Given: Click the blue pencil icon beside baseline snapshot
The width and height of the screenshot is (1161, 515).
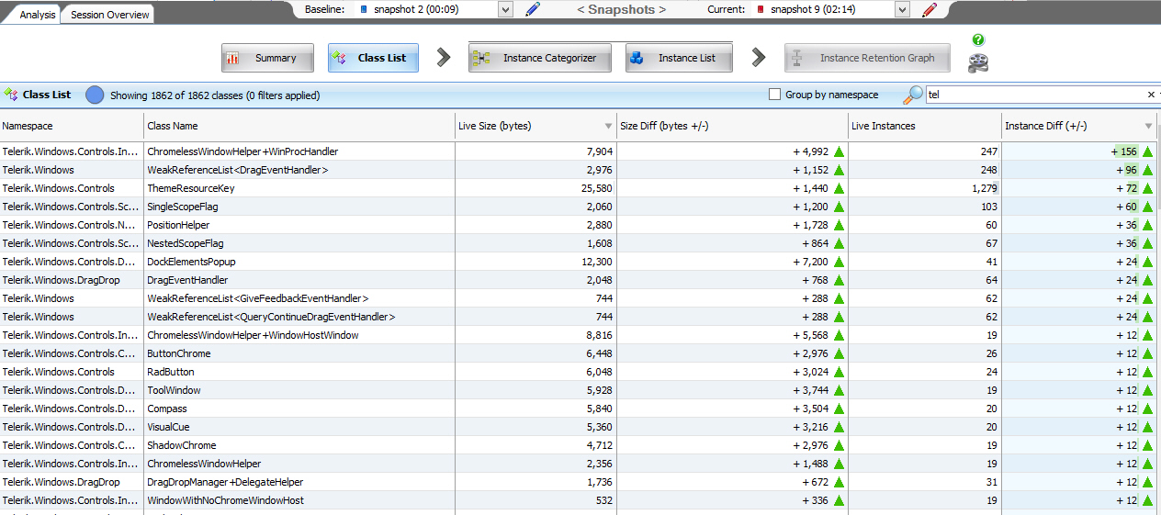Looking at the screenshot, I should click(x=533, y=10).
